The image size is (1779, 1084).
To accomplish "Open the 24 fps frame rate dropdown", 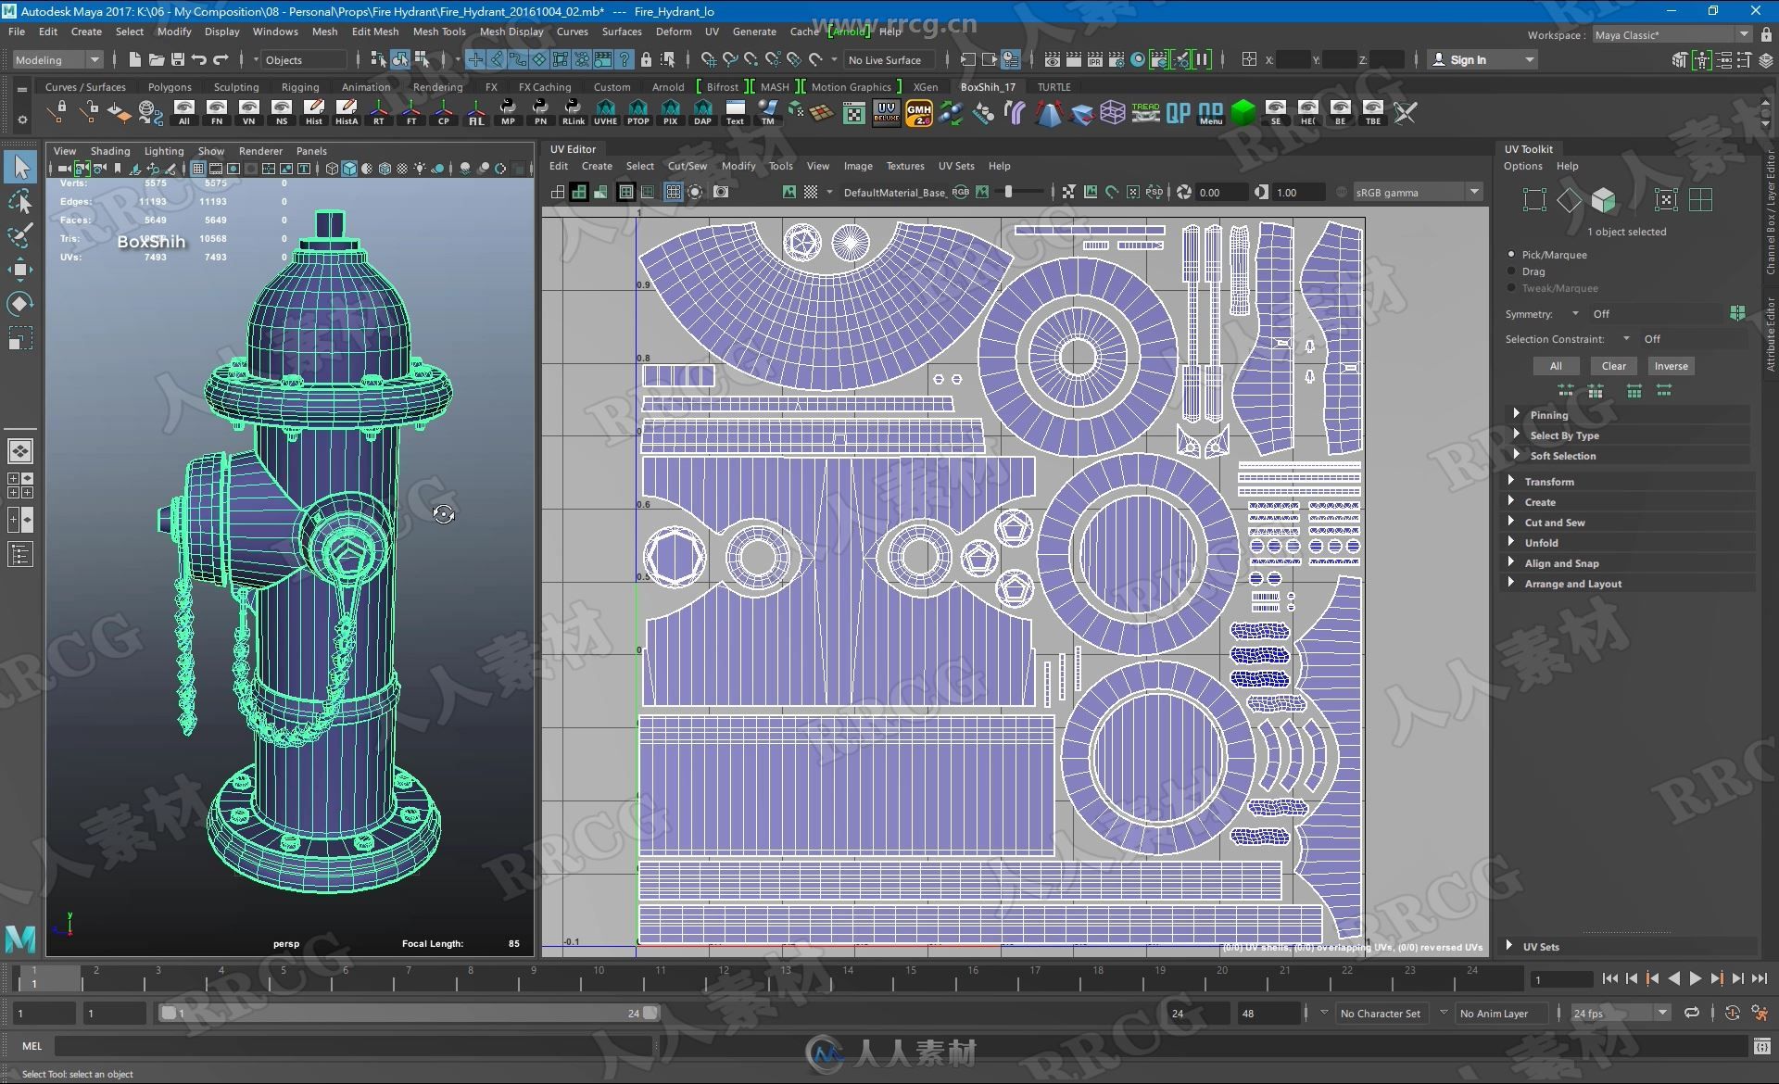I will pyautogui.click(x=1620, y=1013).
